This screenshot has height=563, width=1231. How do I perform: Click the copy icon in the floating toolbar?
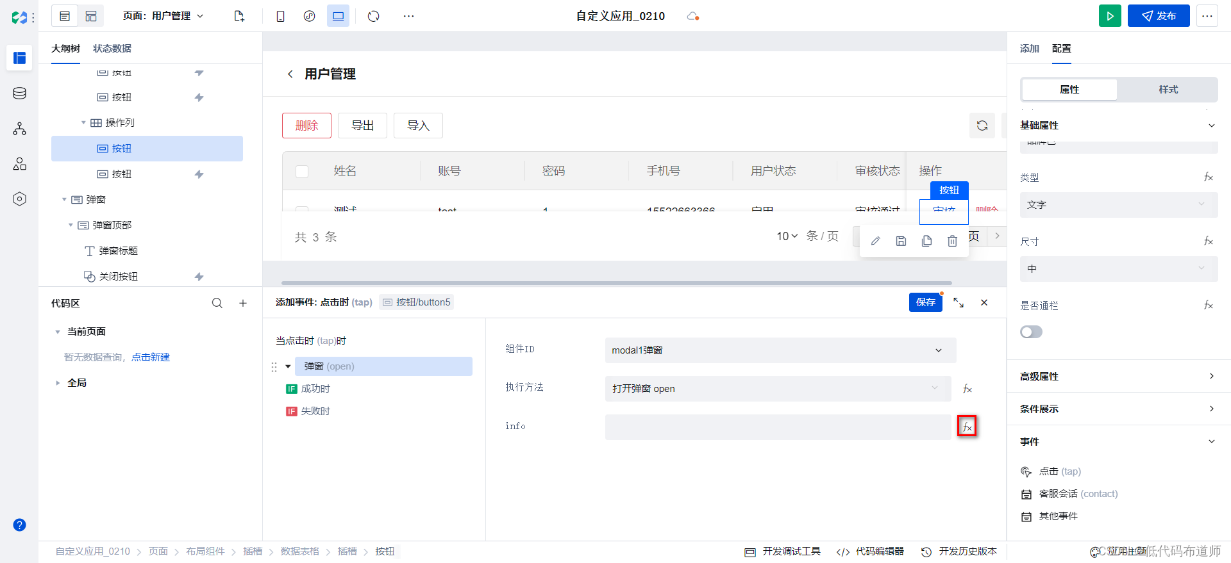click(x=926, y=241)
